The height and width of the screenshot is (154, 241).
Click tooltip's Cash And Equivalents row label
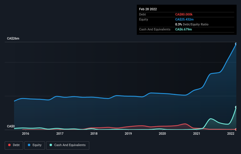click(155, 29)
